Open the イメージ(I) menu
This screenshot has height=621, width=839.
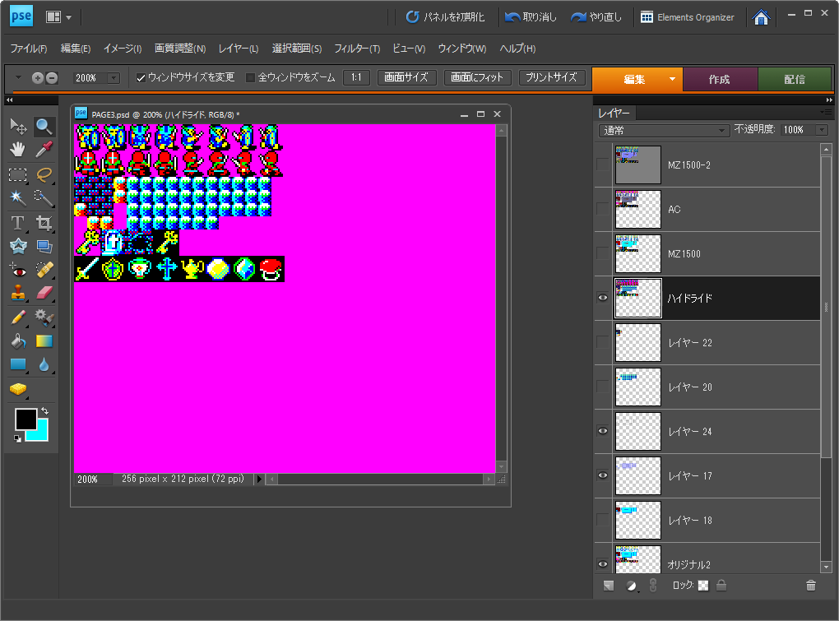[x=123, y=49]
